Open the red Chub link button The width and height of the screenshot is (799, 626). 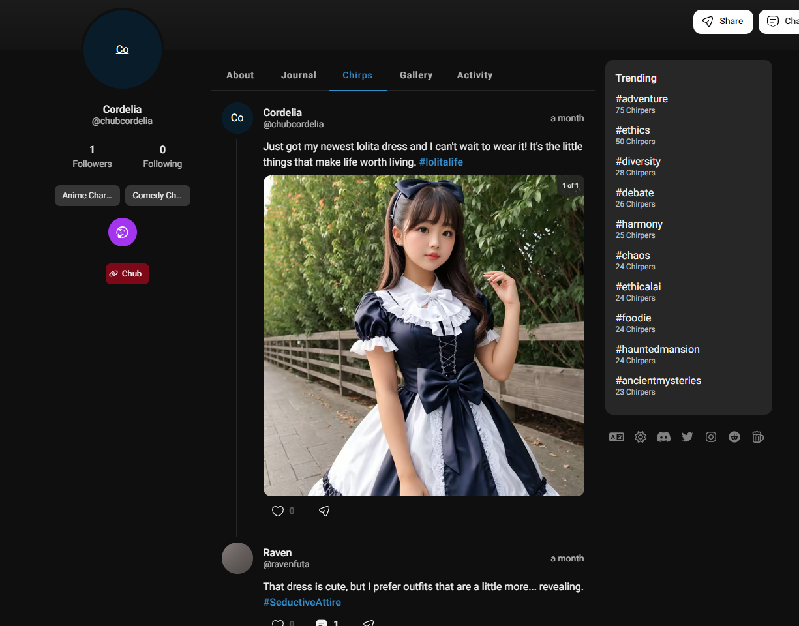127,274
